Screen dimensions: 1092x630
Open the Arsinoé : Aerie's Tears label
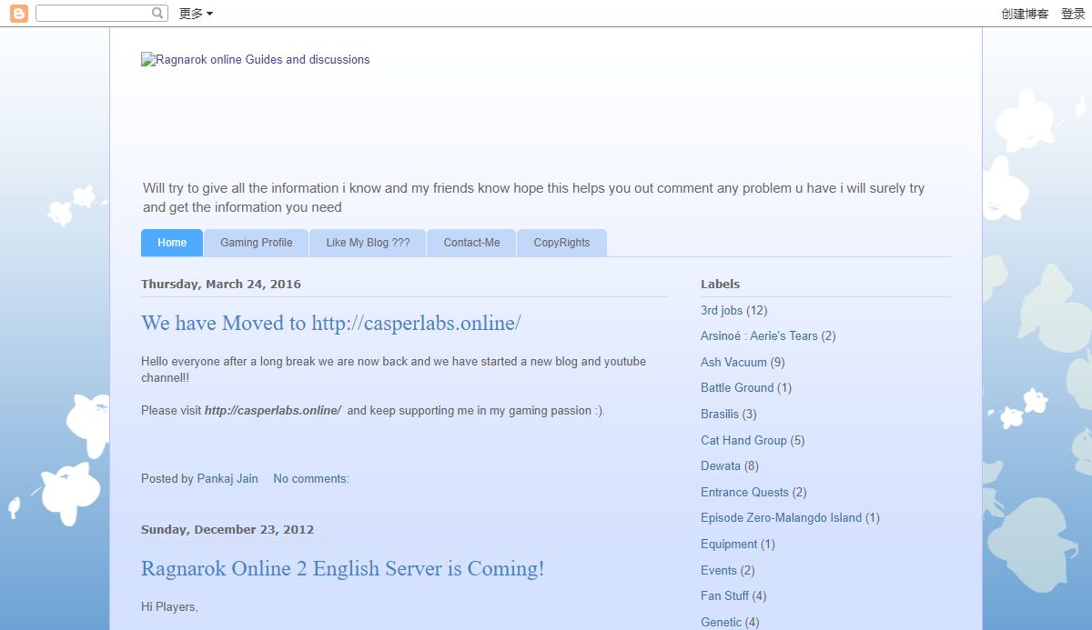759,335
